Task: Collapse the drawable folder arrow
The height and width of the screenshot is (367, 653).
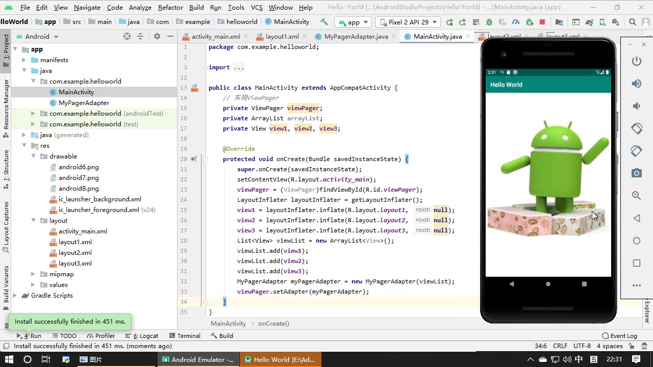Action: coord(33,156)
